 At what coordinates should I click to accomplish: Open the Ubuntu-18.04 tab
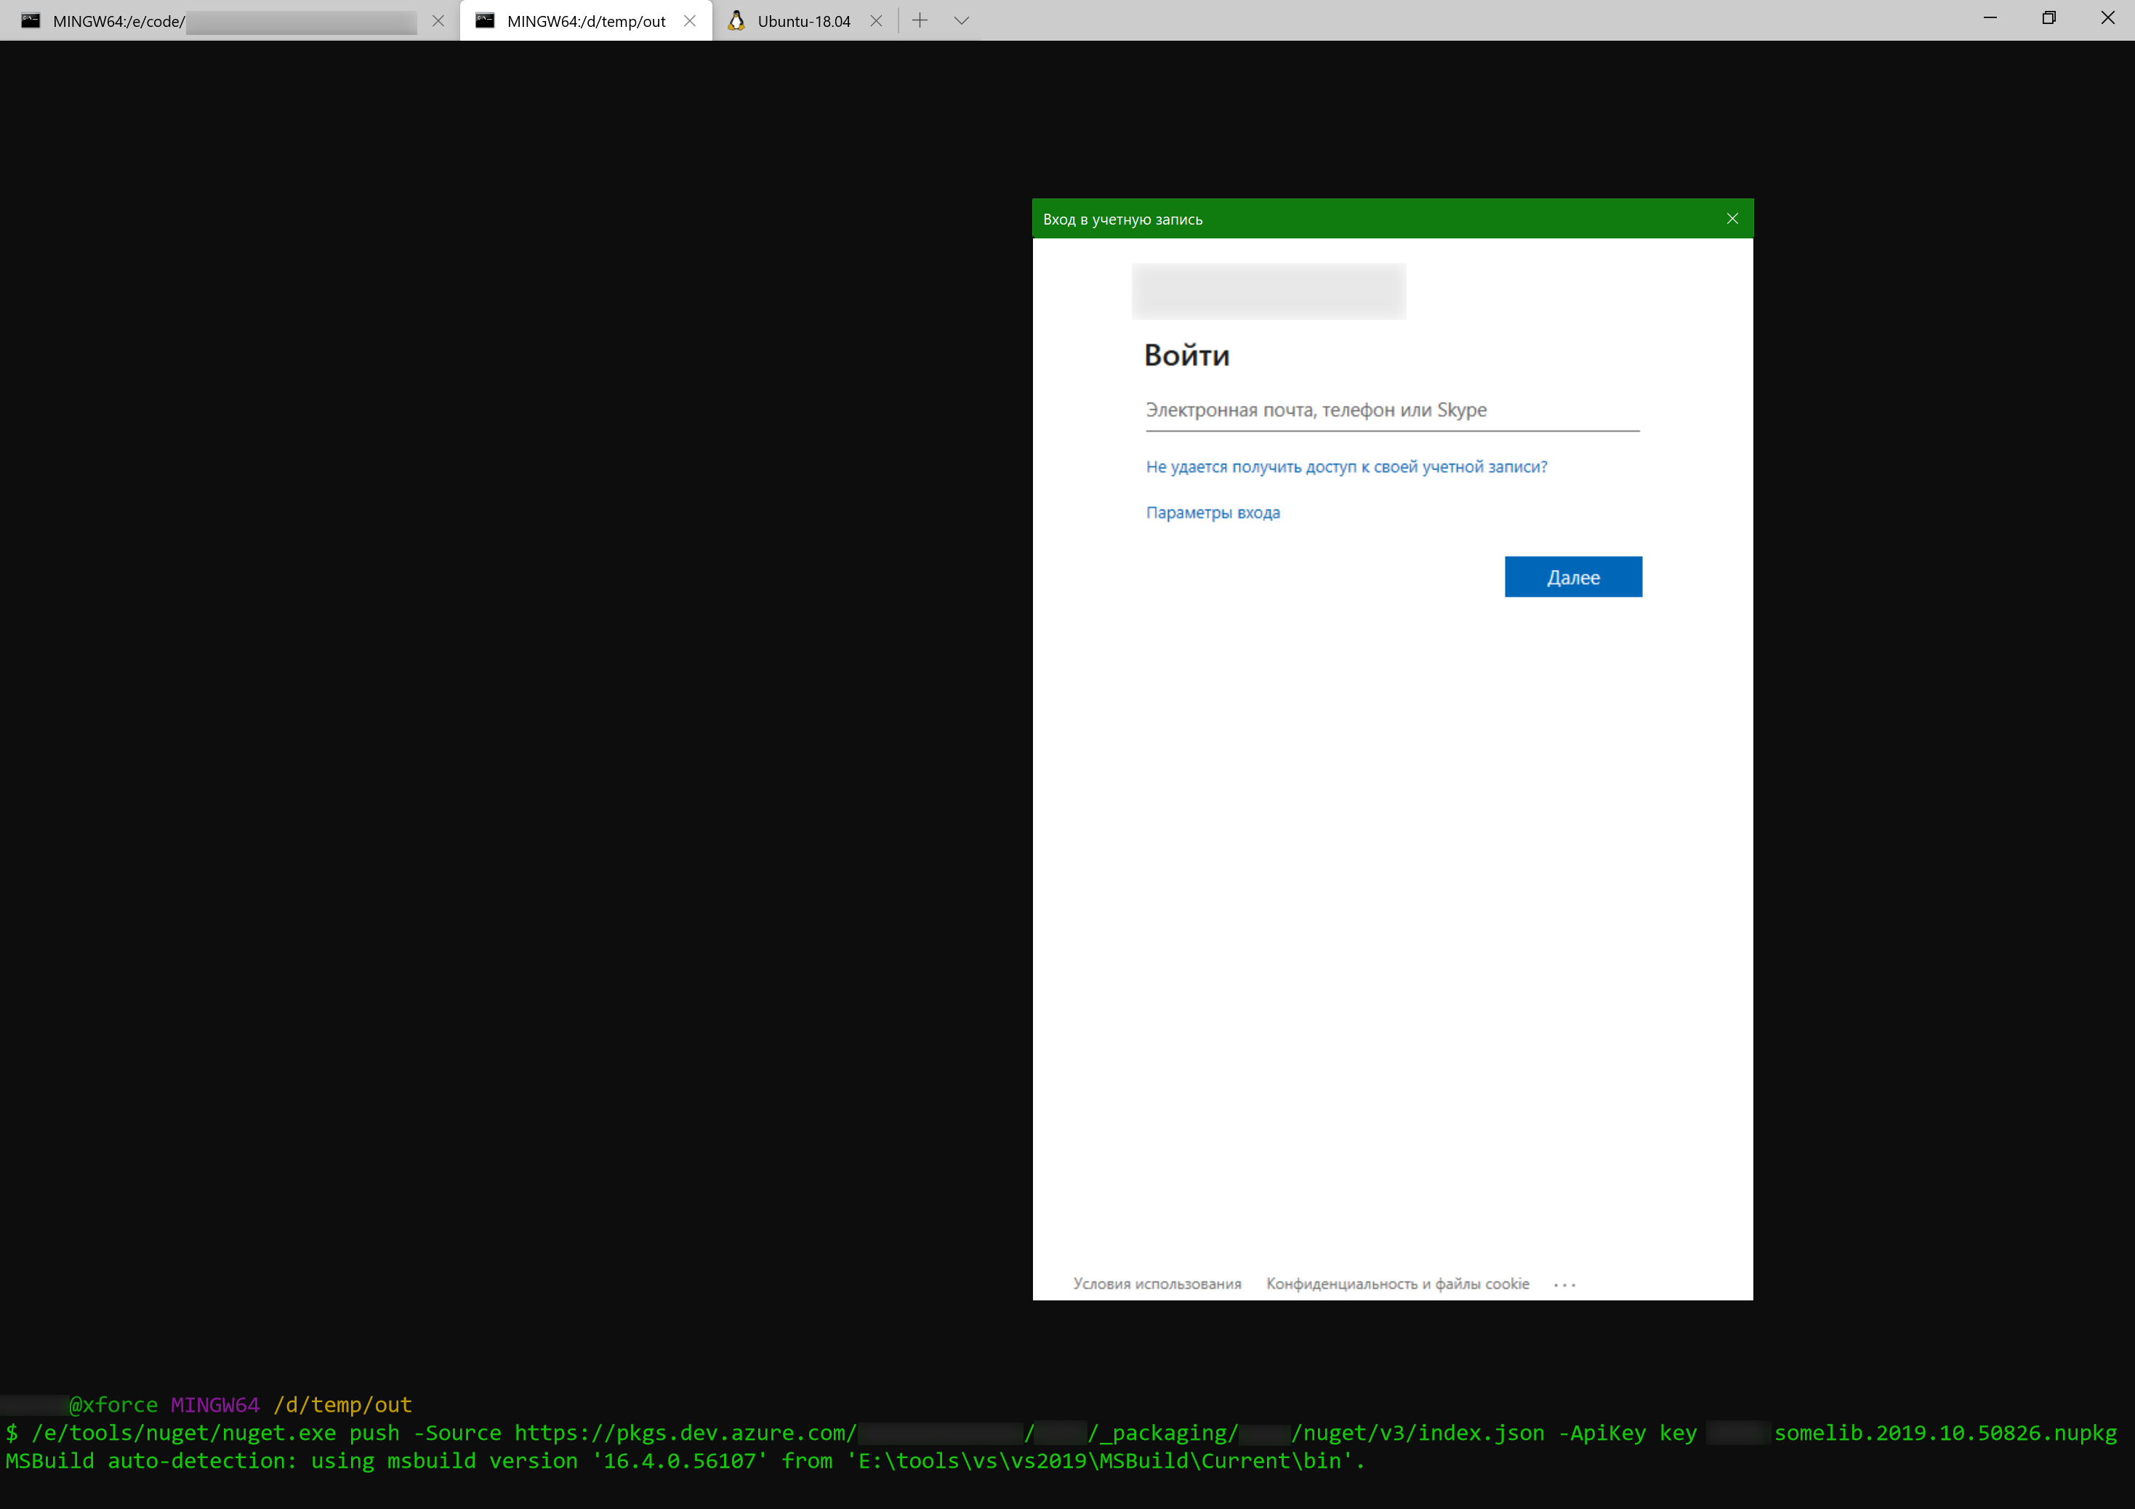(804, 20)
